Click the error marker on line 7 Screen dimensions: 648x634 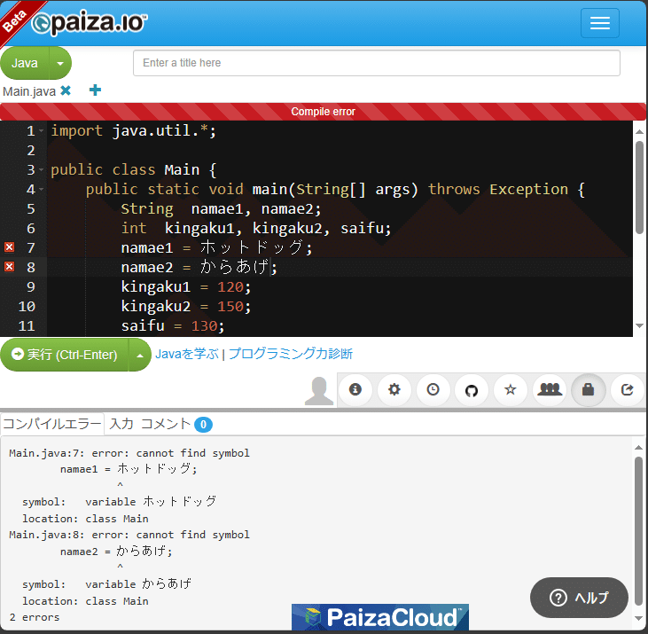click(x=9, y=247)
